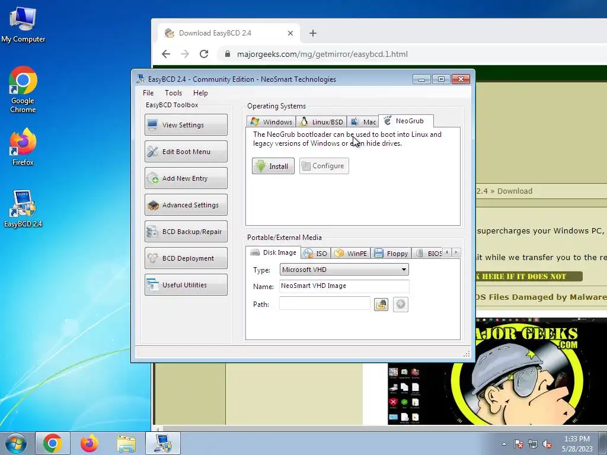Click the Google Chrome desktop shortcut

click(x=23, y=90)
